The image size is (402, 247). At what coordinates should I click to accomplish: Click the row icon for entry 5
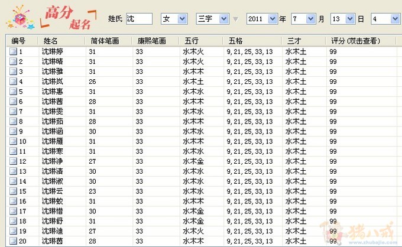tap(14, 92)
